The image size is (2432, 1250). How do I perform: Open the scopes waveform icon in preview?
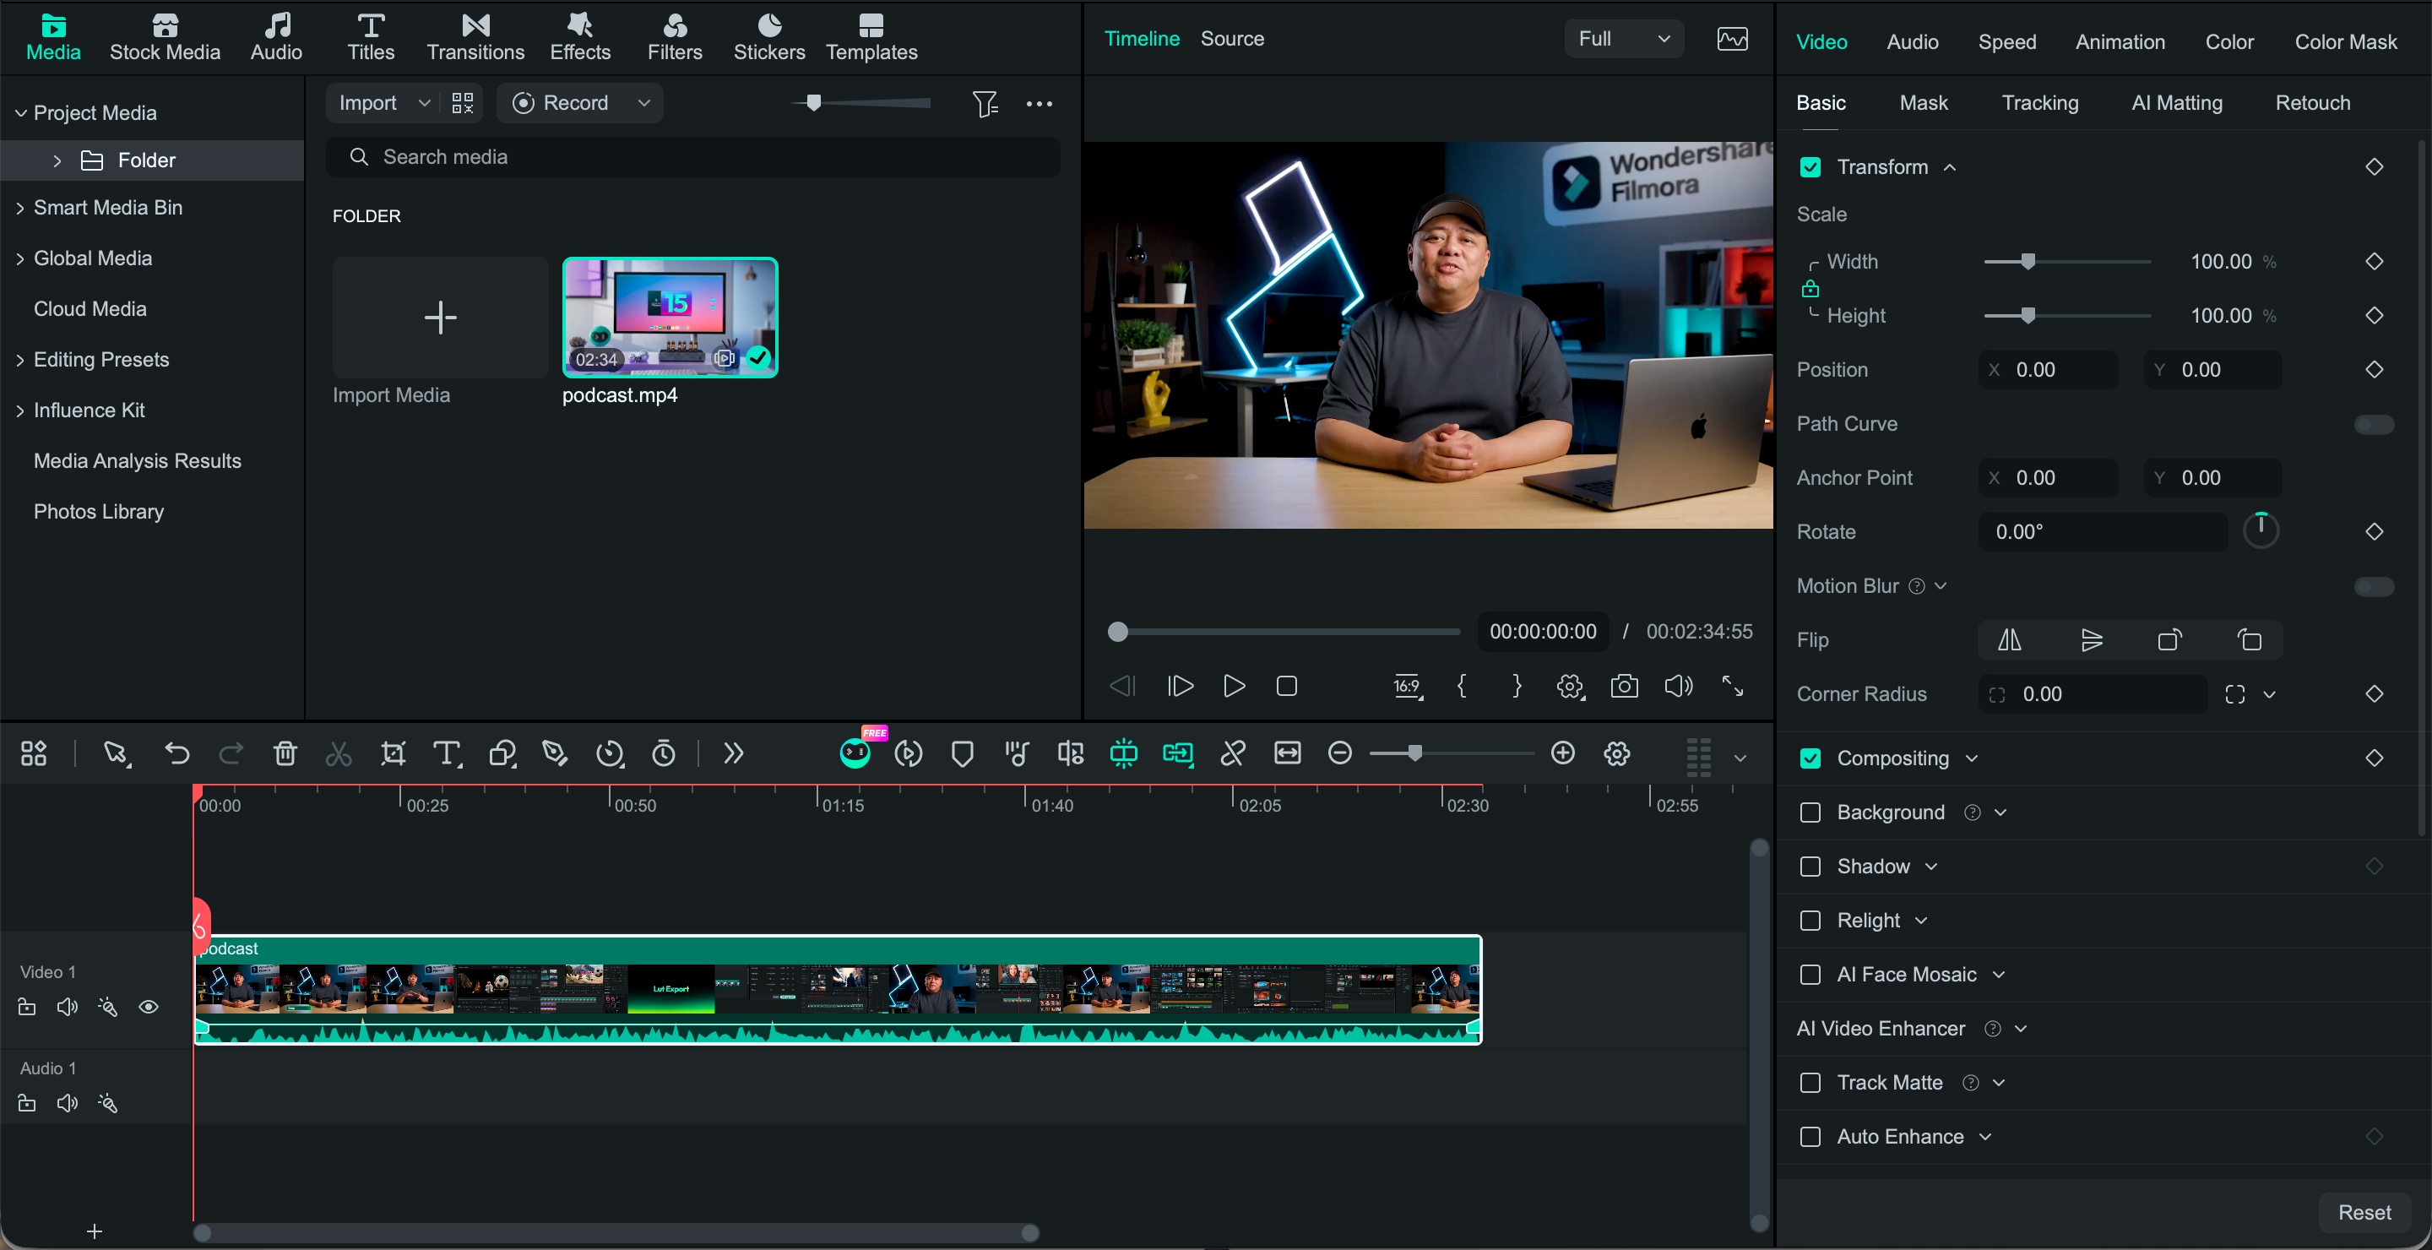pyautogui.click(x=1733, y=39)
